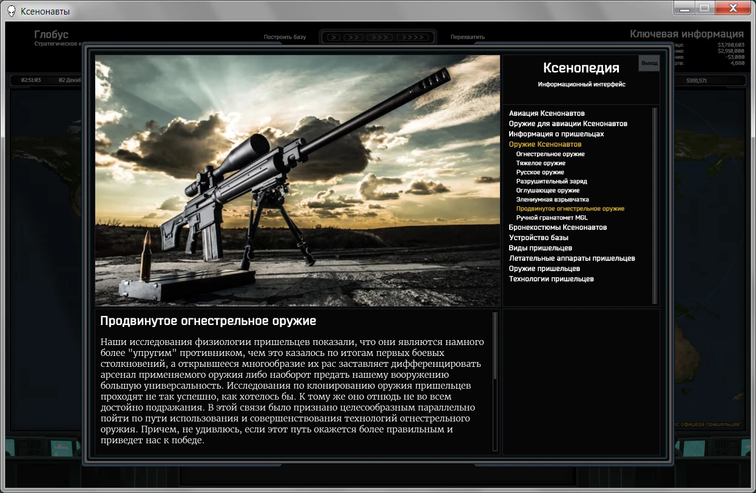Open the Огнестрельное оружие entry
Viewport: 756px width, 493px height.
click(x=550, y=154)
